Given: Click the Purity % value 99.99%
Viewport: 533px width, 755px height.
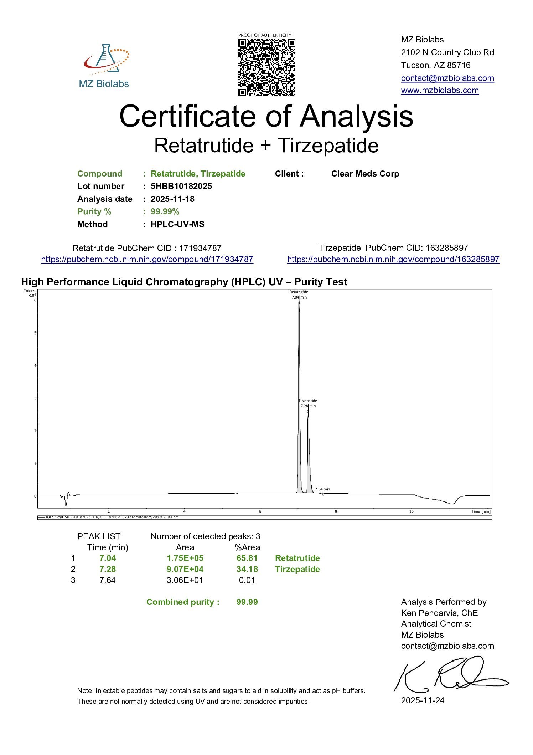Looking at the screenshot, I should coord(165,211).
